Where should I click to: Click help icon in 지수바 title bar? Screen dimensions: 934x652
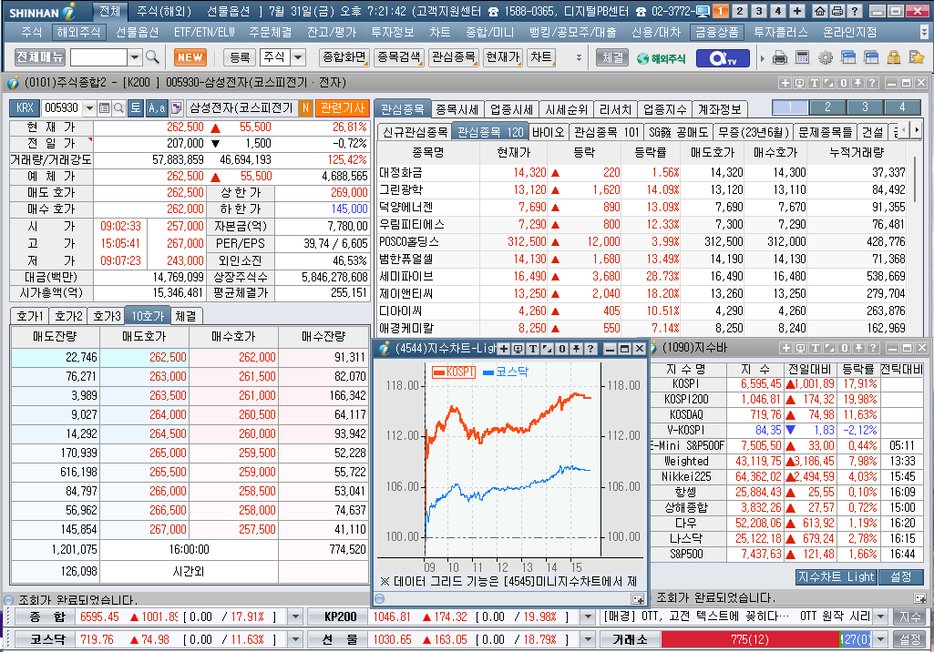point(873,349)
